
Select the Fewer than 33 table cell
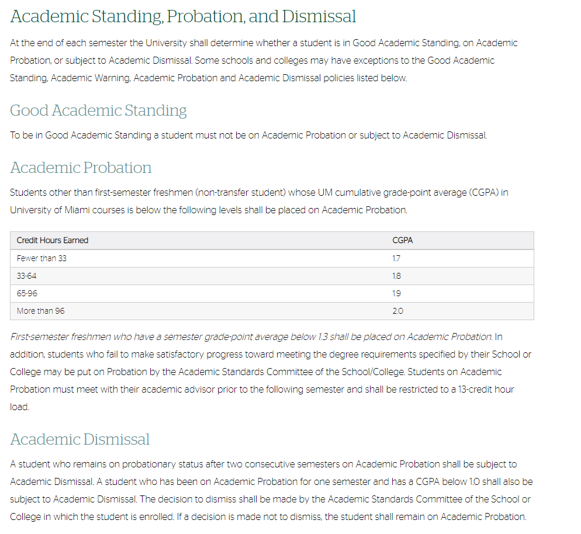pyautogui.click(x=41, y=258)
